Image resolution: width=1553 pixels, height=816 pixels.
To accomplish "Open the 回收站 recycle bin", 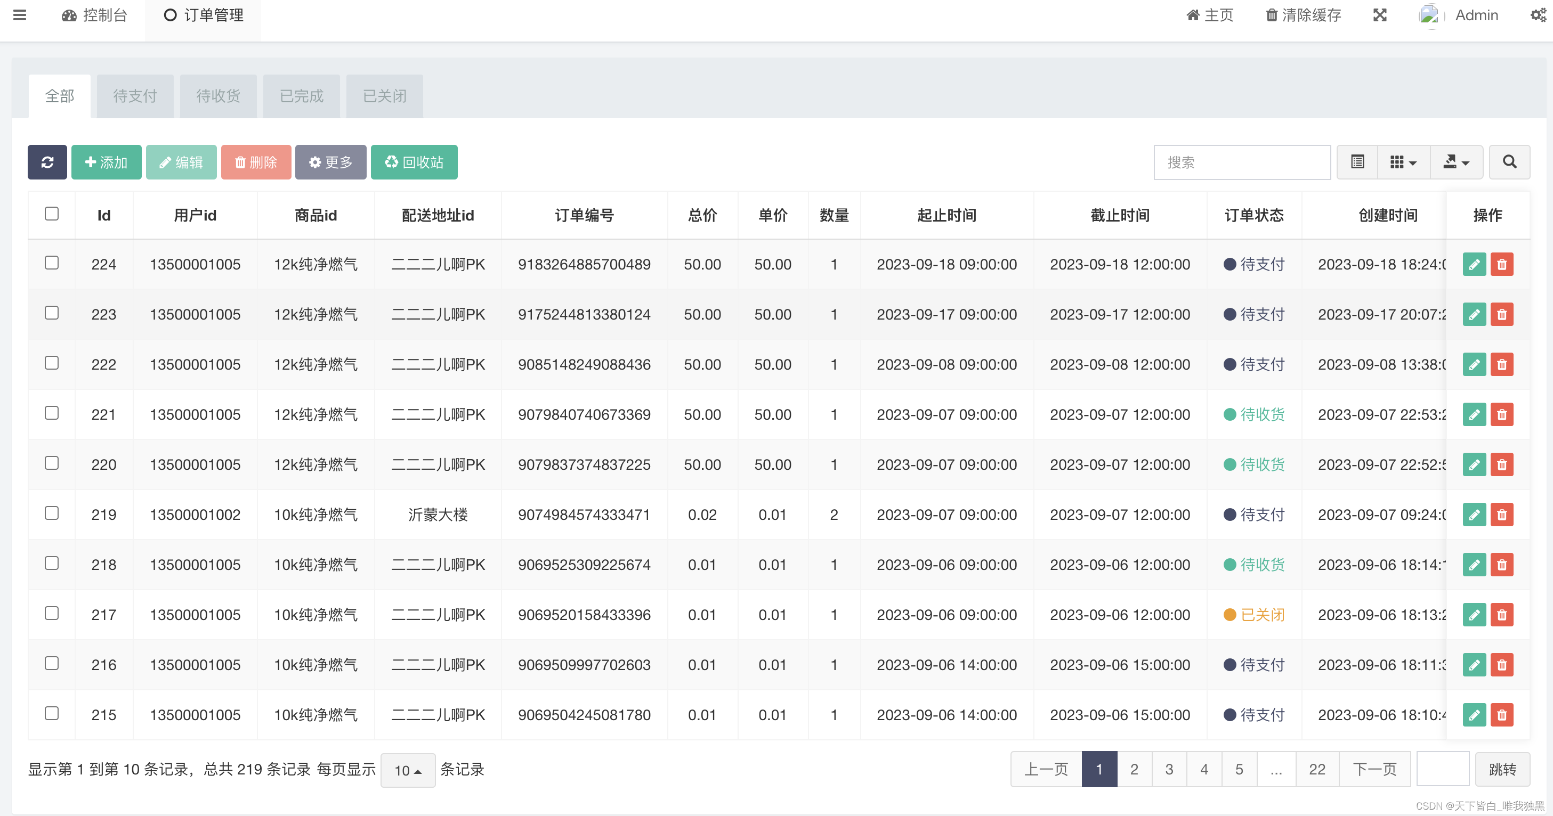I will 414,162.
